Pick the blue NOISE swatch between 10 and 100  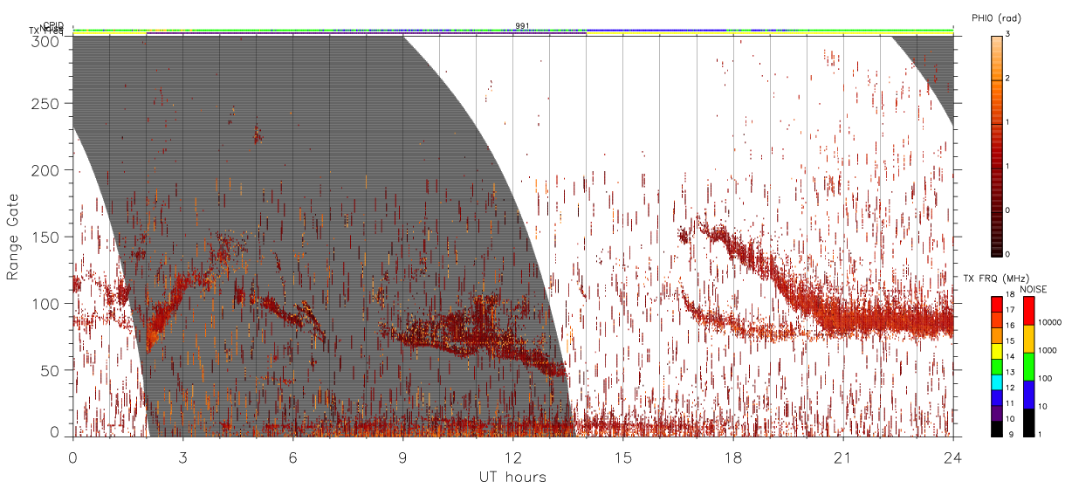click(x=1028, y=395)
